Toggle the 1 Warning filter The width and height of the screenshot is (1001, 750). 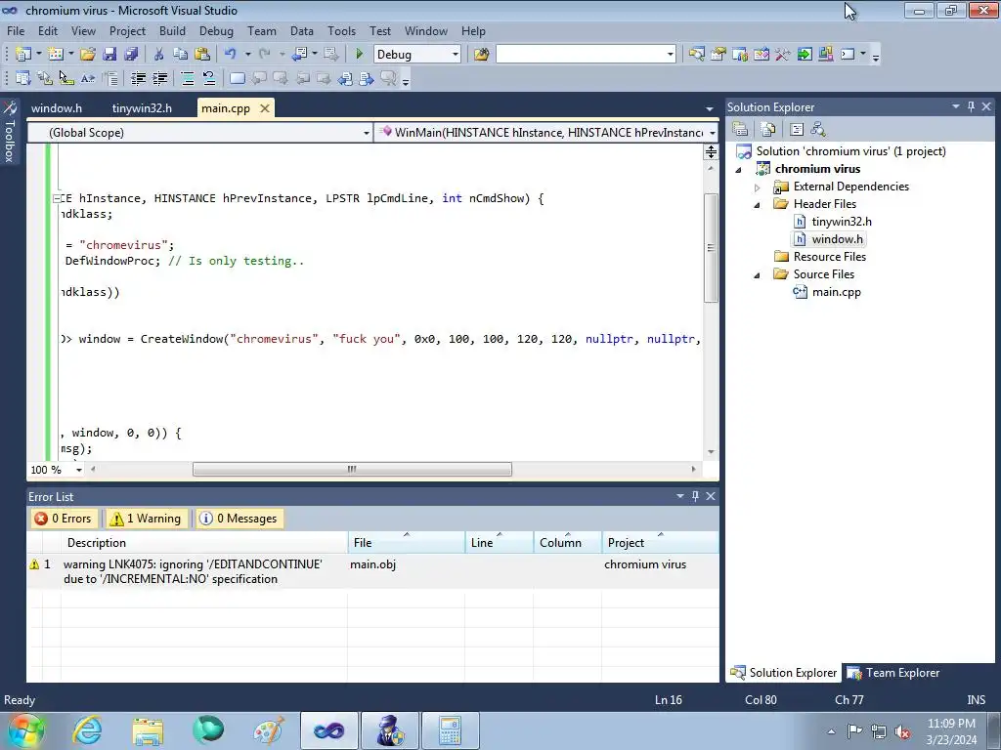pyautogui.click(x=147, y=519)
